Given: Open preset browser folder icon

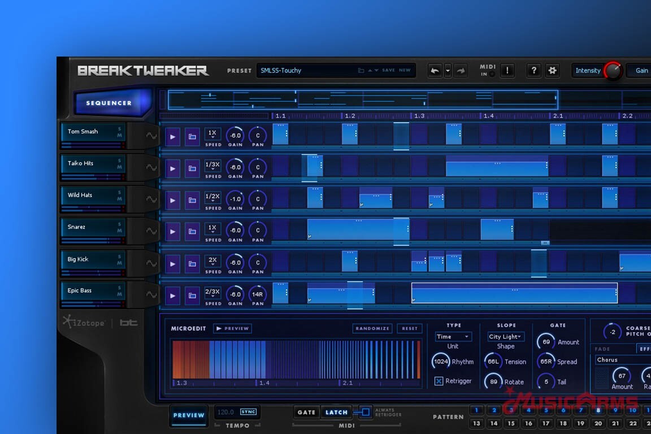Looking at the screenshot, I should [x=361, y=71].
